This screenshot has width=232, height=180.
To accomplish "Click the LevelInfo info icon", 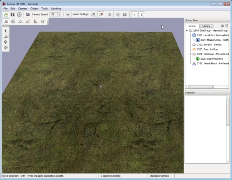I will (194, 35).
